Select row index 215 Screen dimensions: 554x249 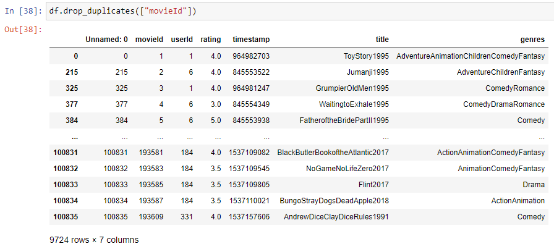tap(72, 72)
